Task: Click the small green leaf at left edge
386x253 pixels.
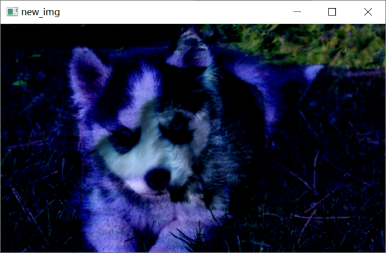Action: 19,83
